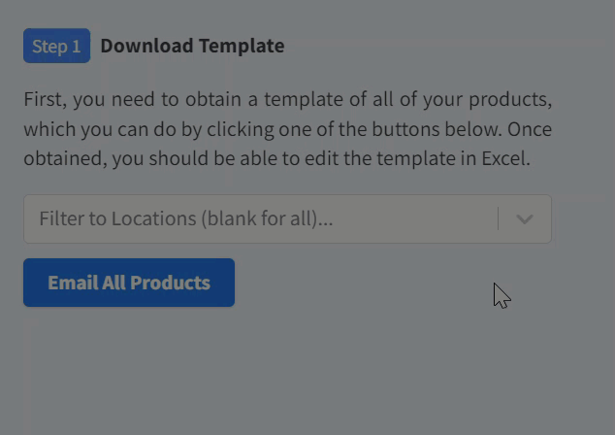The width and height of the screenshot is (615, 435).
Task: Expand the location filter chevron arrow
Action: click(525, 219)
